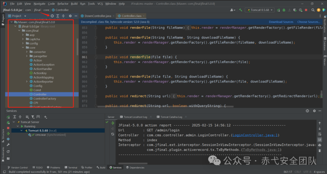The image size is (327, 174).
Task: Collapse the Tomcat Server node in Services
Action: [x=14, y=122]
